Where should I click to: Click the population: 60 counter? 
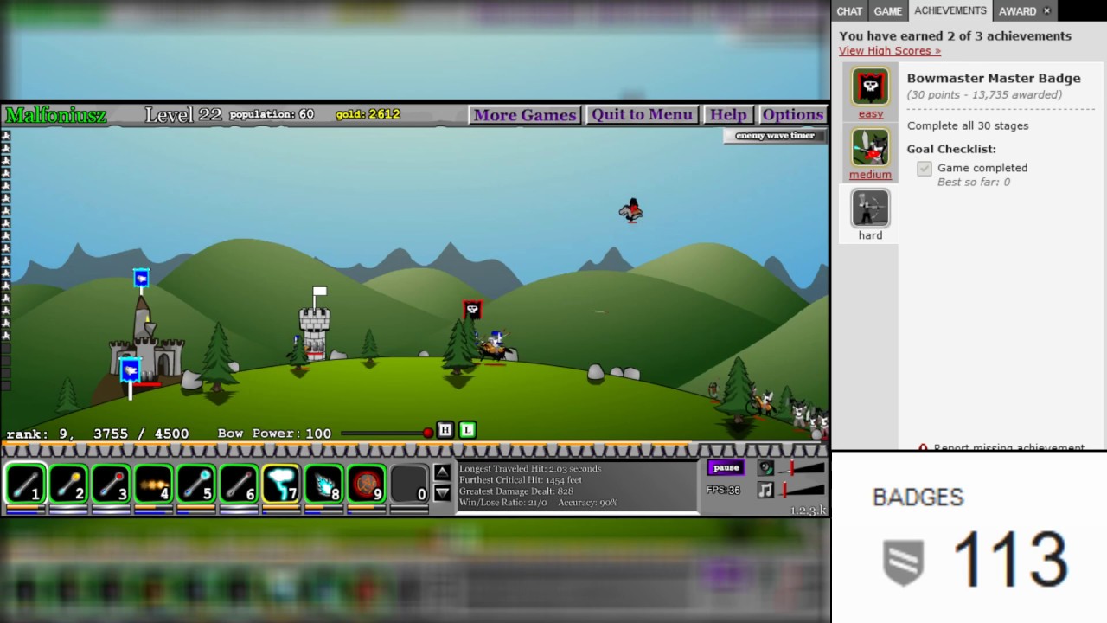(272, 114)
